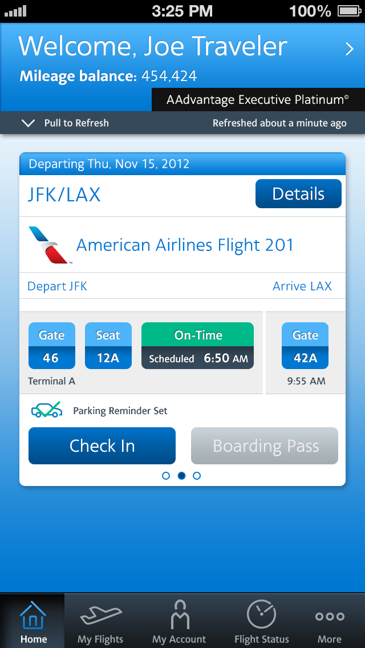The height and width of the screenshot is (648, 365).
Task: Tap the parking reminder car icon
Action: pyautogui.click(x=46, y=410)
